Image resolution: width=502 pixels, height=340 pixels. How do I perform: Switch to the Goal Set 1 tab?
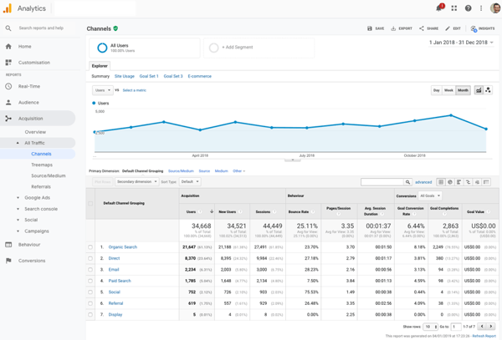(149, 76)
